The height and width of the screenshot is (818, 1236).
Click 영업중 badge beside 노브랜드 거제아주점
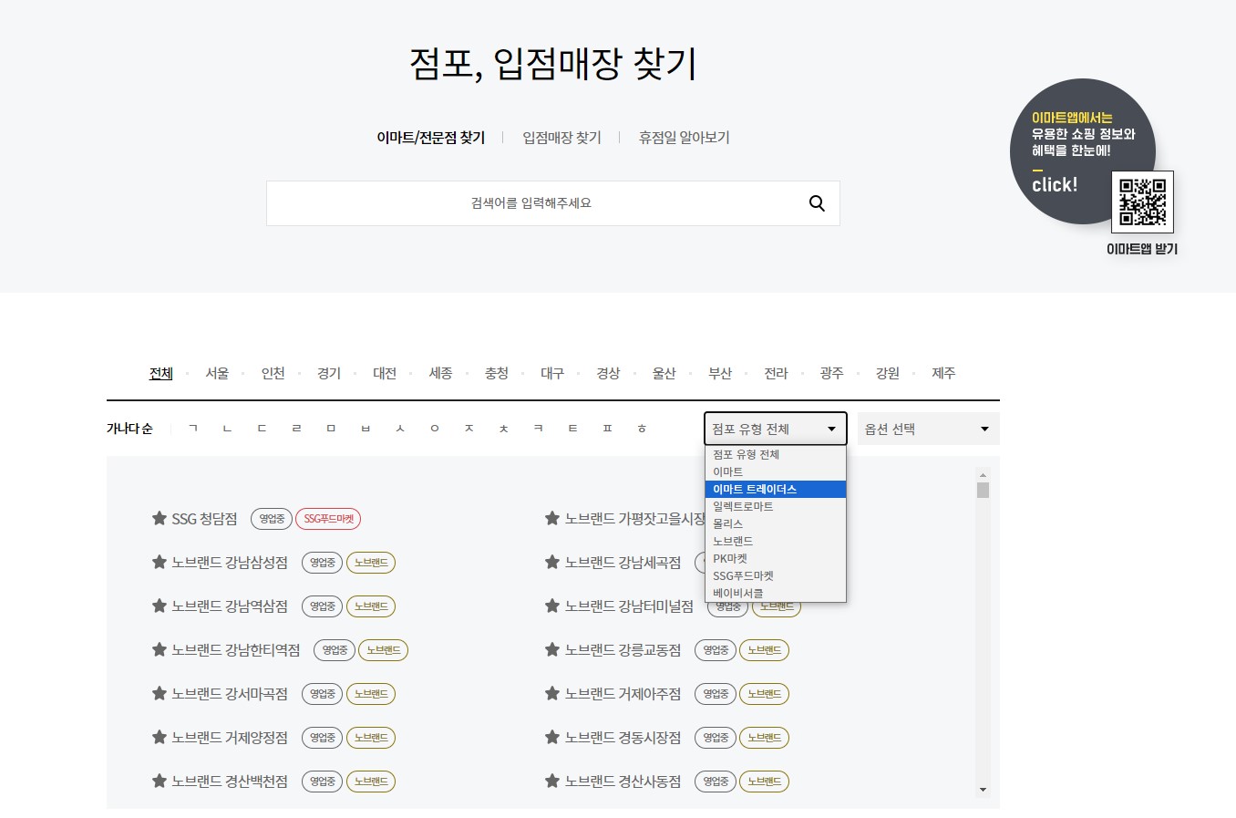point(716,694)
